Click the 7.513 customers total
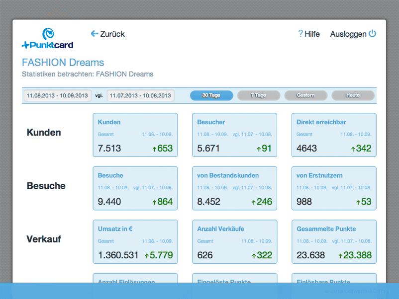399x299 pixels. [109, 149]
